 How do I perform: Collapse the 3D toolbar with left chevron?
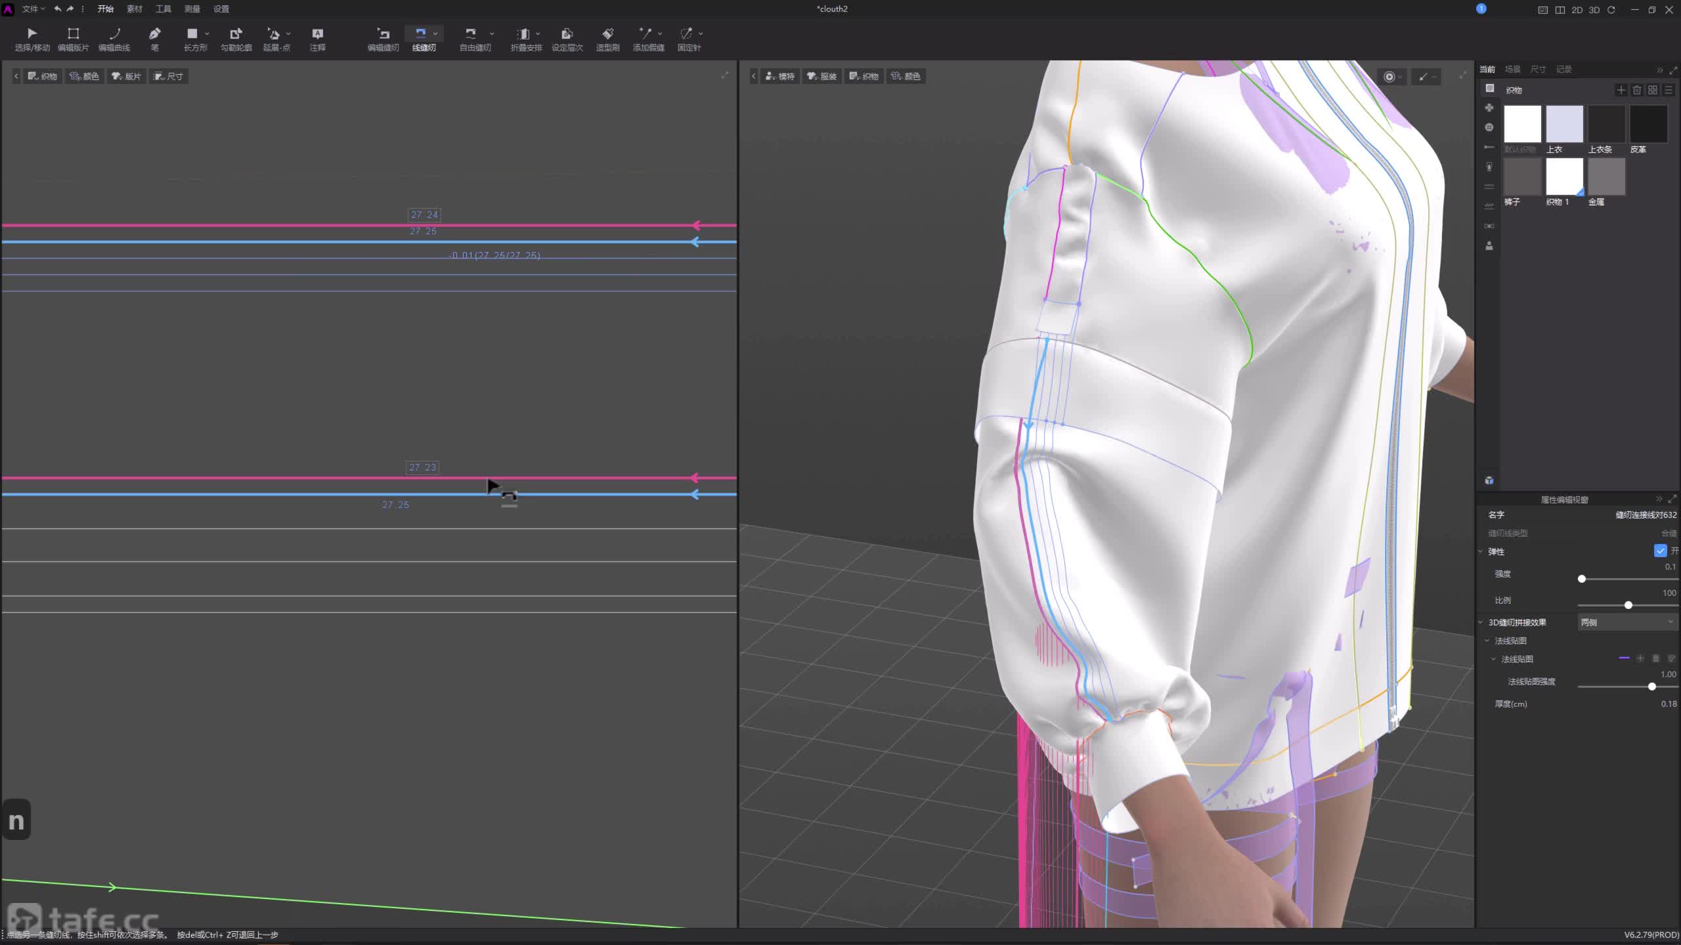753,76
